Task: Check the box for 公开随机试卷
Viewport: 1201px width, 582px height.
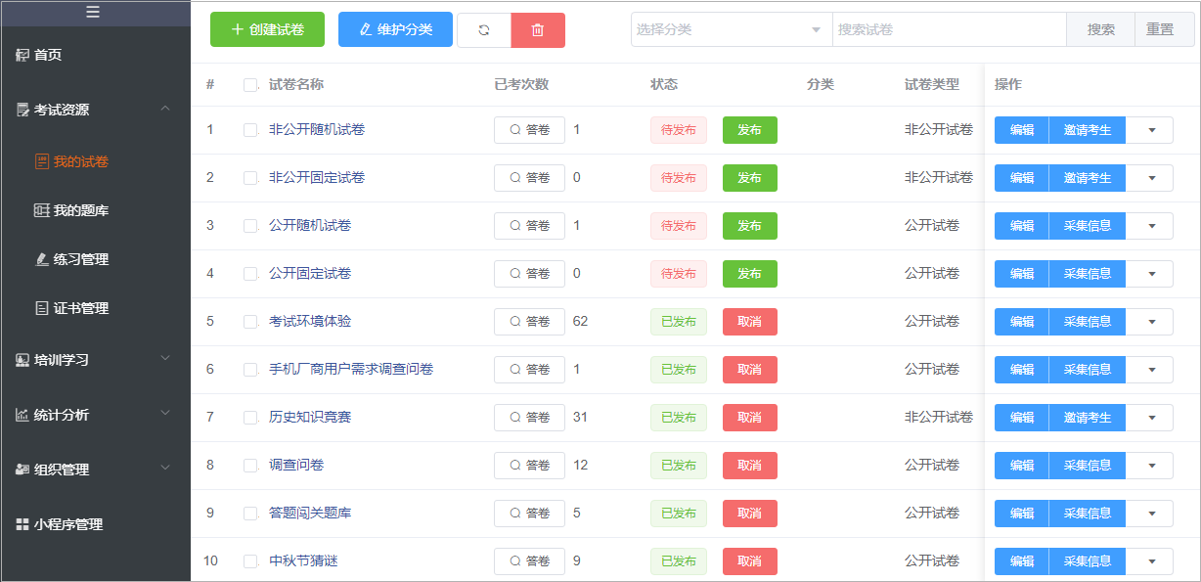Action: pos(250,226)
